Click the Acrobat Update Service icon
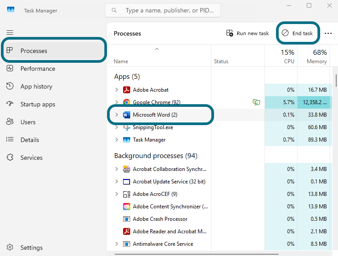 (x=127, y=182)
